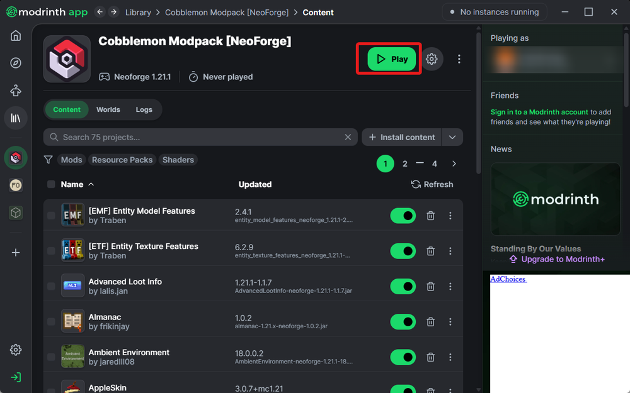The height and width of the screenshot is (393, 630).
Task: Switch to the Logs tab
Action: [144, 109]
